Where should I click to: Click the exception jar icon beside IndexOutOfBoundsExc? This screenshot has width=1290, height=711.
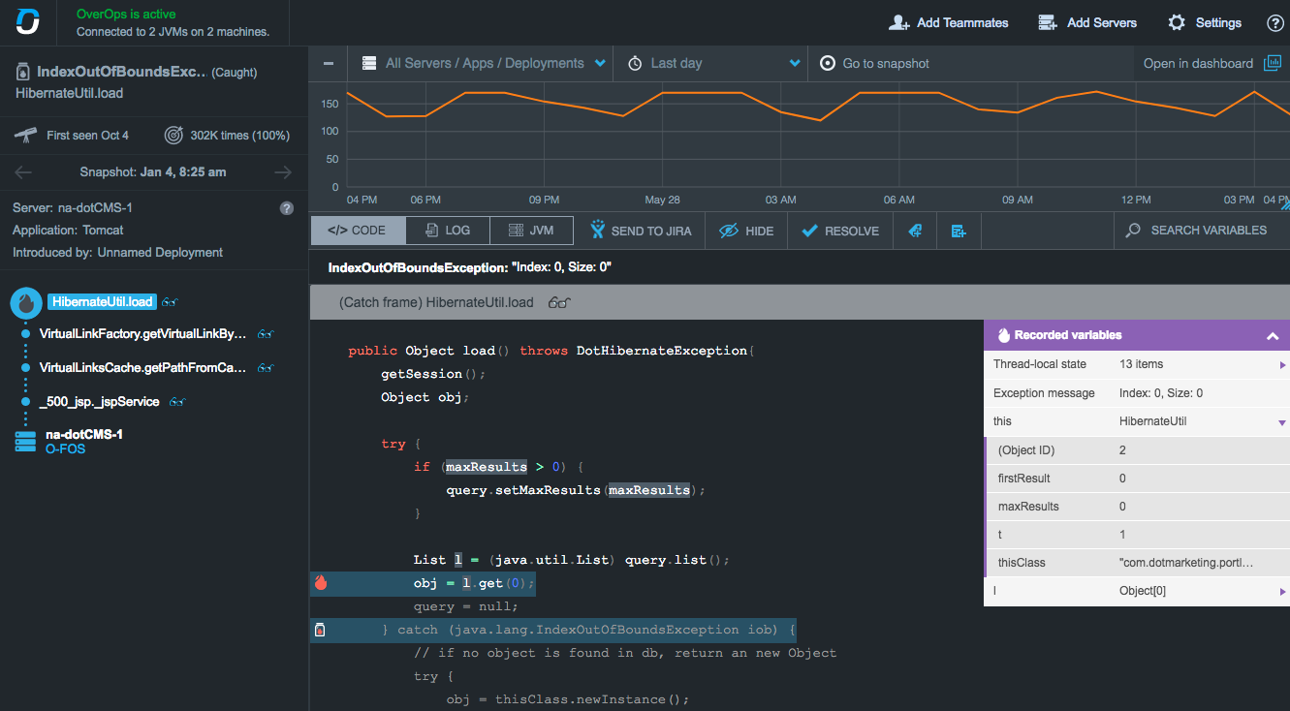(x=21, y=72)
